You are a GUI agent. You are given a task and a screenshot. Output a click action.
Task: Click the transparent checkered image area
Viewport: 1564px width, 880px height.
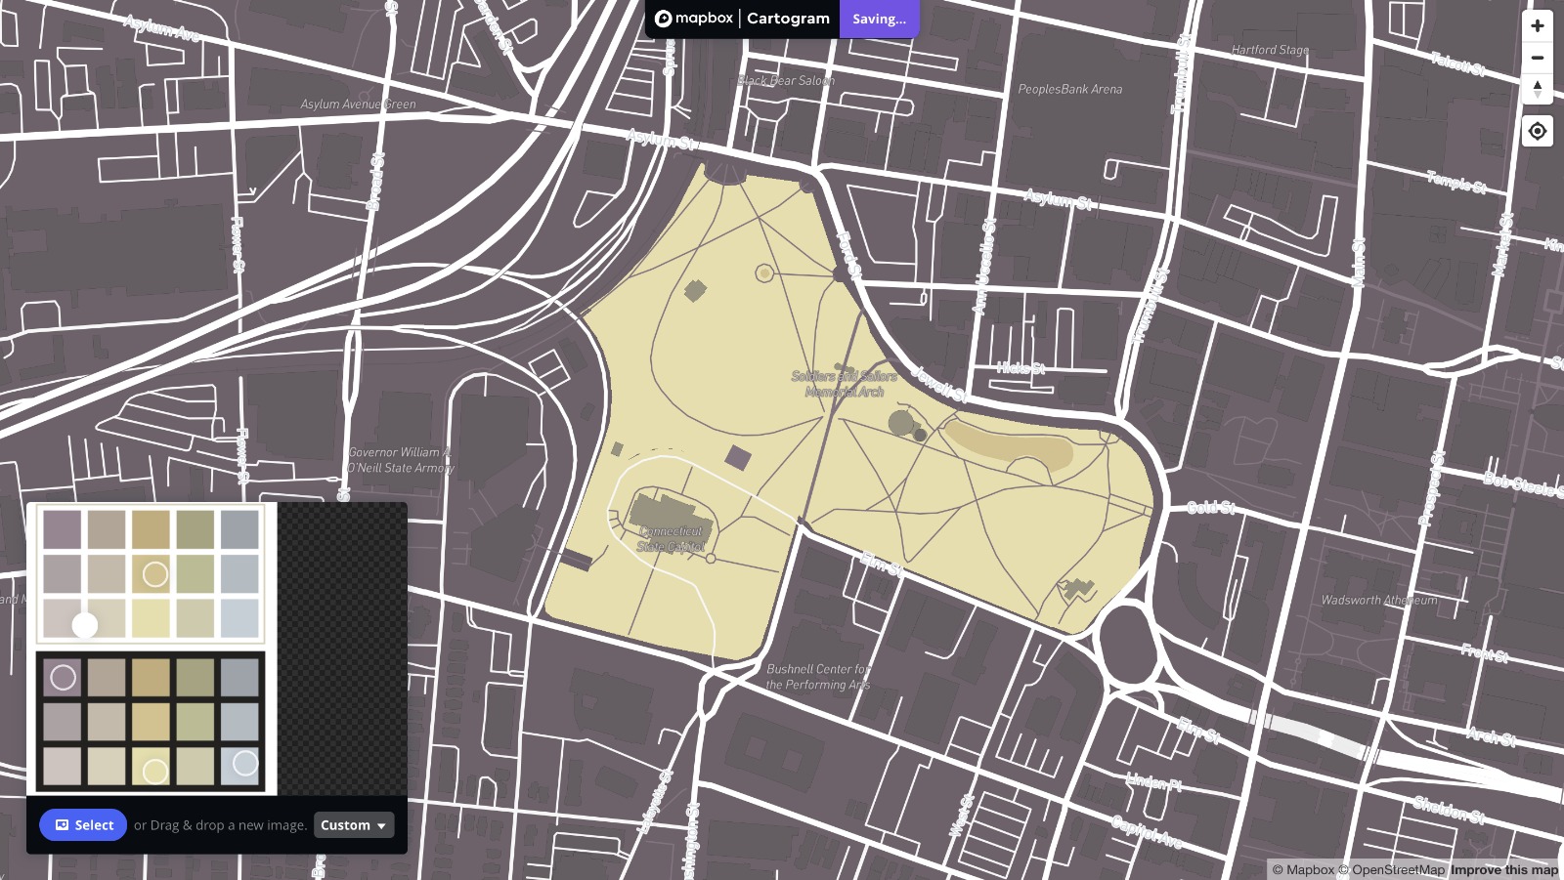click(x=342, y=645)
